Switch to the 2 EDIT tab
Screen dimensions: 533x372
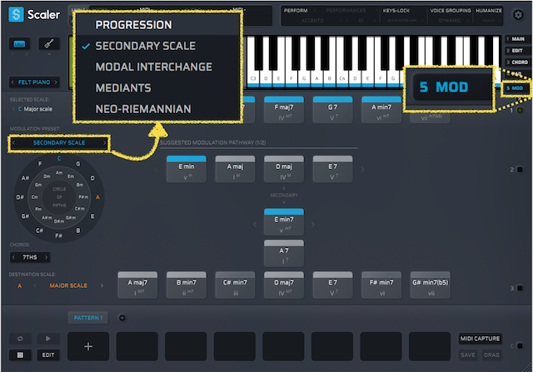click(516, 51)
